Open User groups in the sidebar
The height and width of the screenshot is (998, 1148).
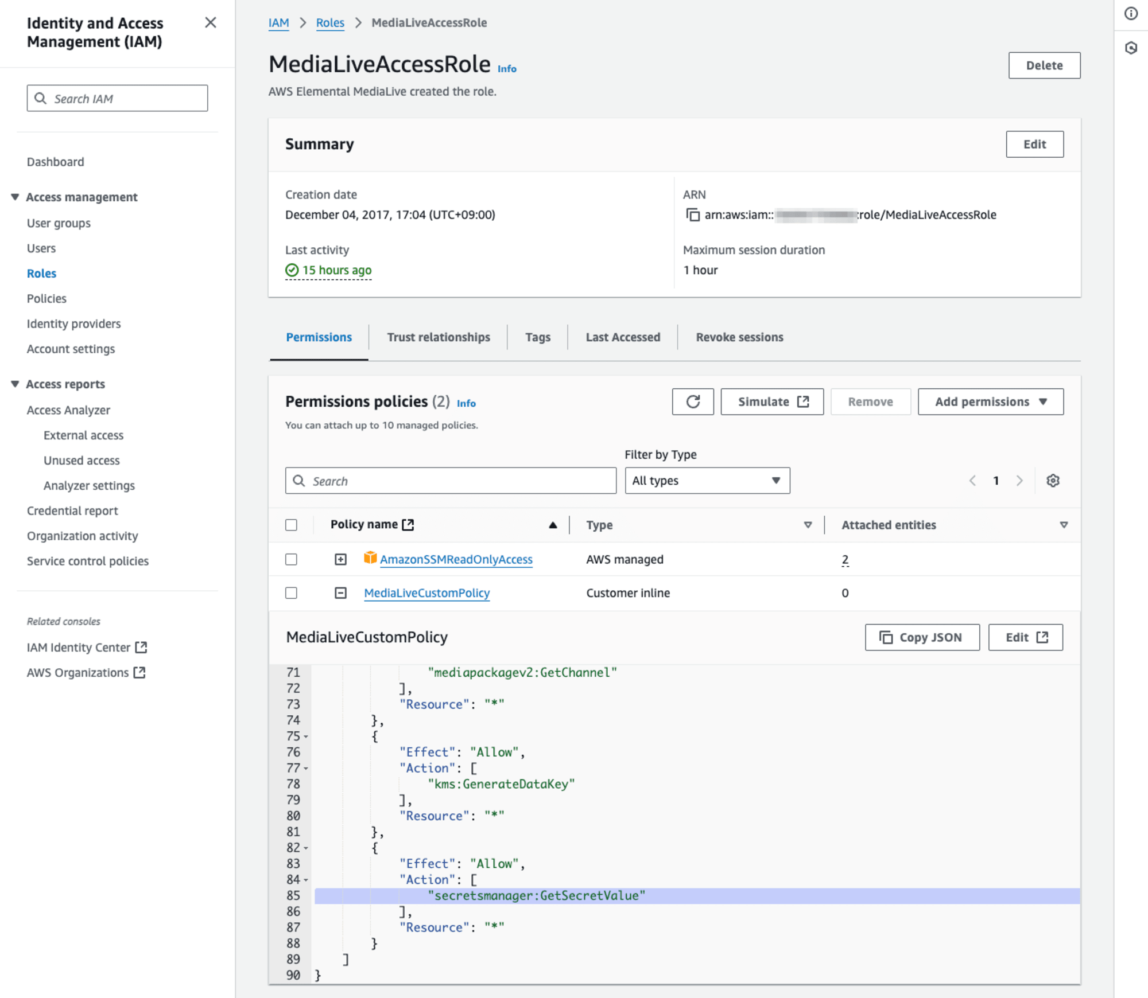[59, 223]
